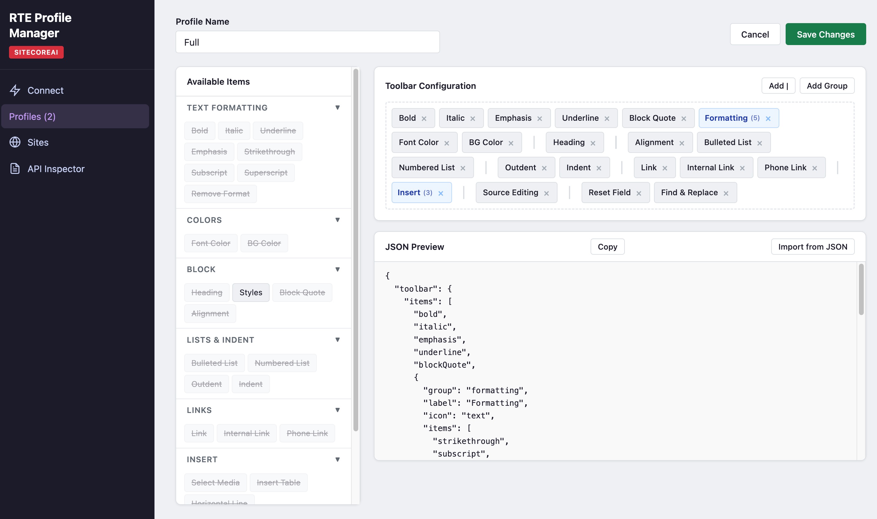Viewport: 877px width, 519px height.
Task: Collapse the Text Formatting section
Action: coord(337,107)
